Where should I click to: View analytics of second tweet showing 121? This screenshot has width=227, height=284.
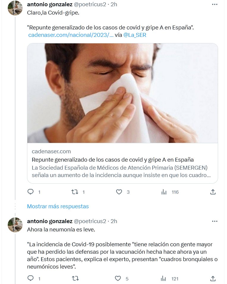[164, 278]
